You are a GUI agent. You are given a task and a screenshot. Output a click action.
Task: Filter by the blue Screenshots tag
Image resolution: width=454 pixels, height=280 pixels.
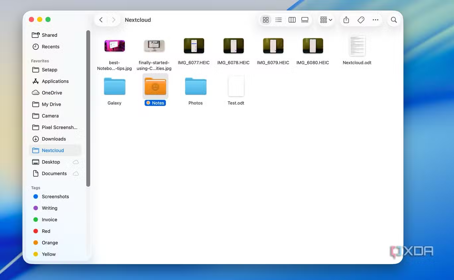point(55,197)
